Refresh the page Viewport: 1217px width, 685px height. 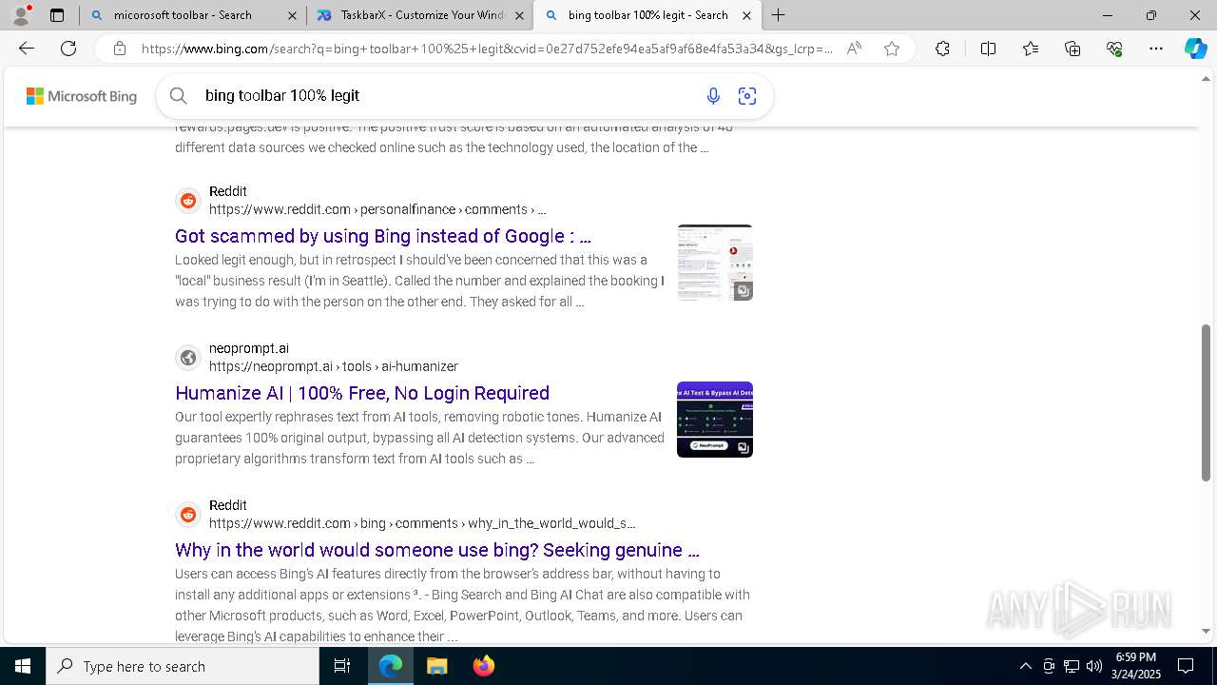pyautogui.click(x=68, y=49)
